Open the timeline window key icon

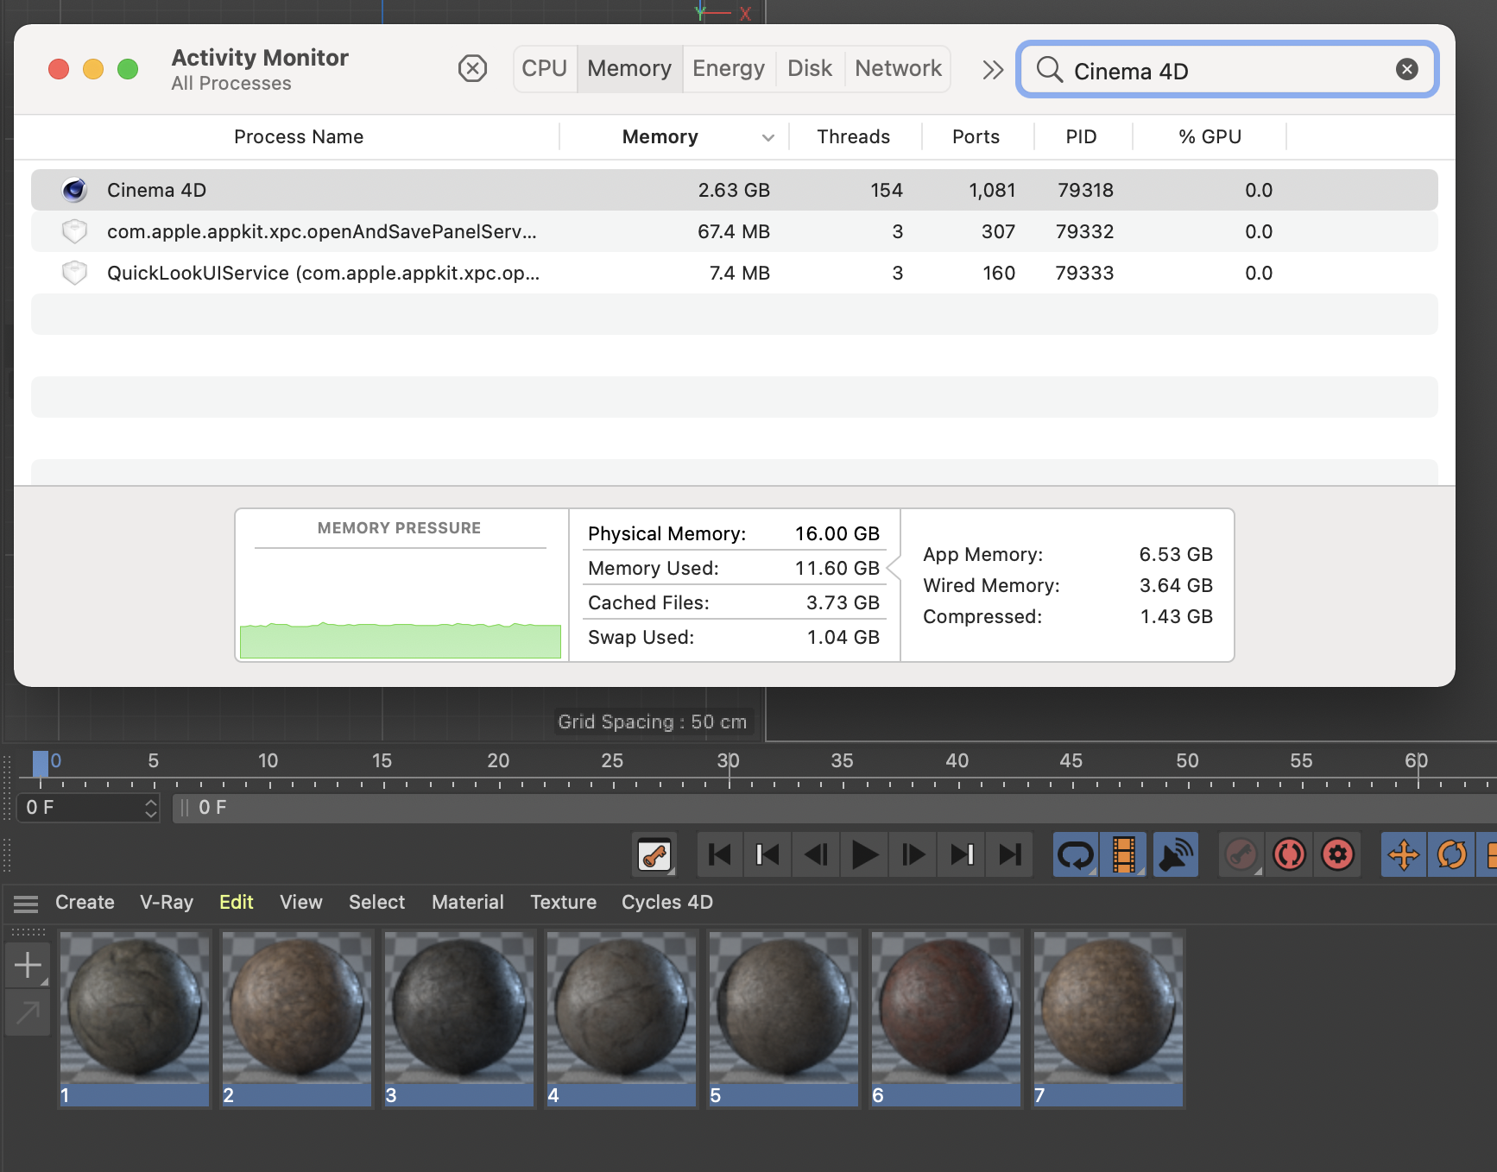coord(654,854)
